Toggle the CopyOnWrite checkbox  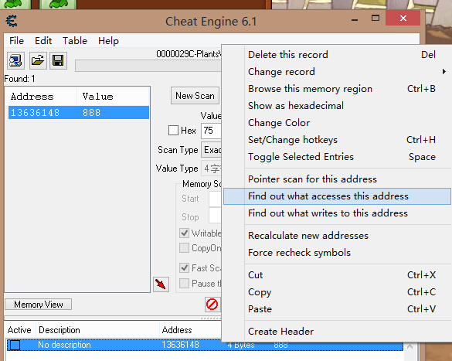(184, 247)
